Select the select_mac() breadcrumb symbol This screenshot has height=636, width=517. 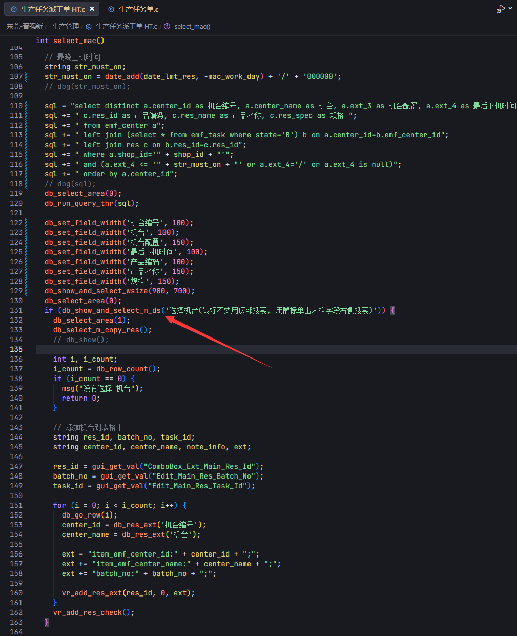click(192, 26)
